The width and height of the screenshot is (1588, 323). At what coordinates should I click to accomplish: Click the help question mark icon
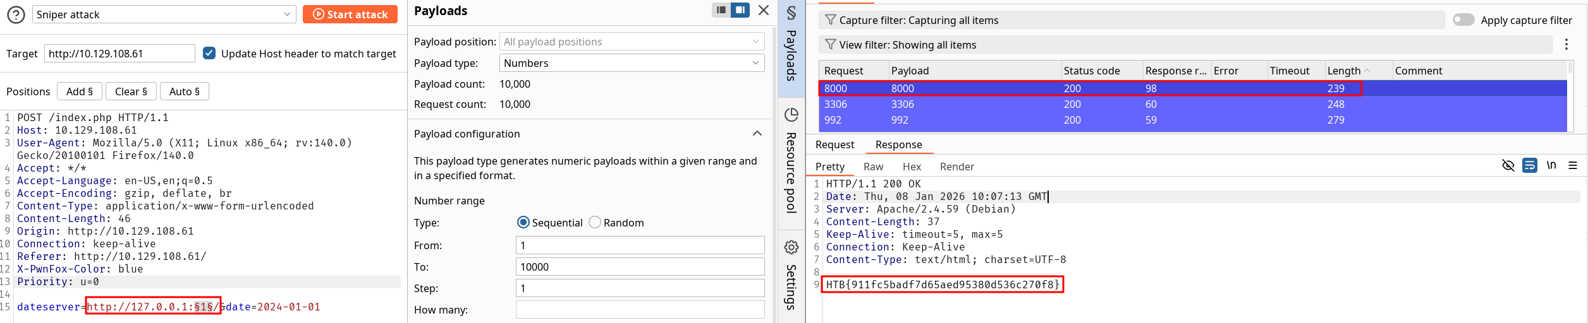coord(16,15)
